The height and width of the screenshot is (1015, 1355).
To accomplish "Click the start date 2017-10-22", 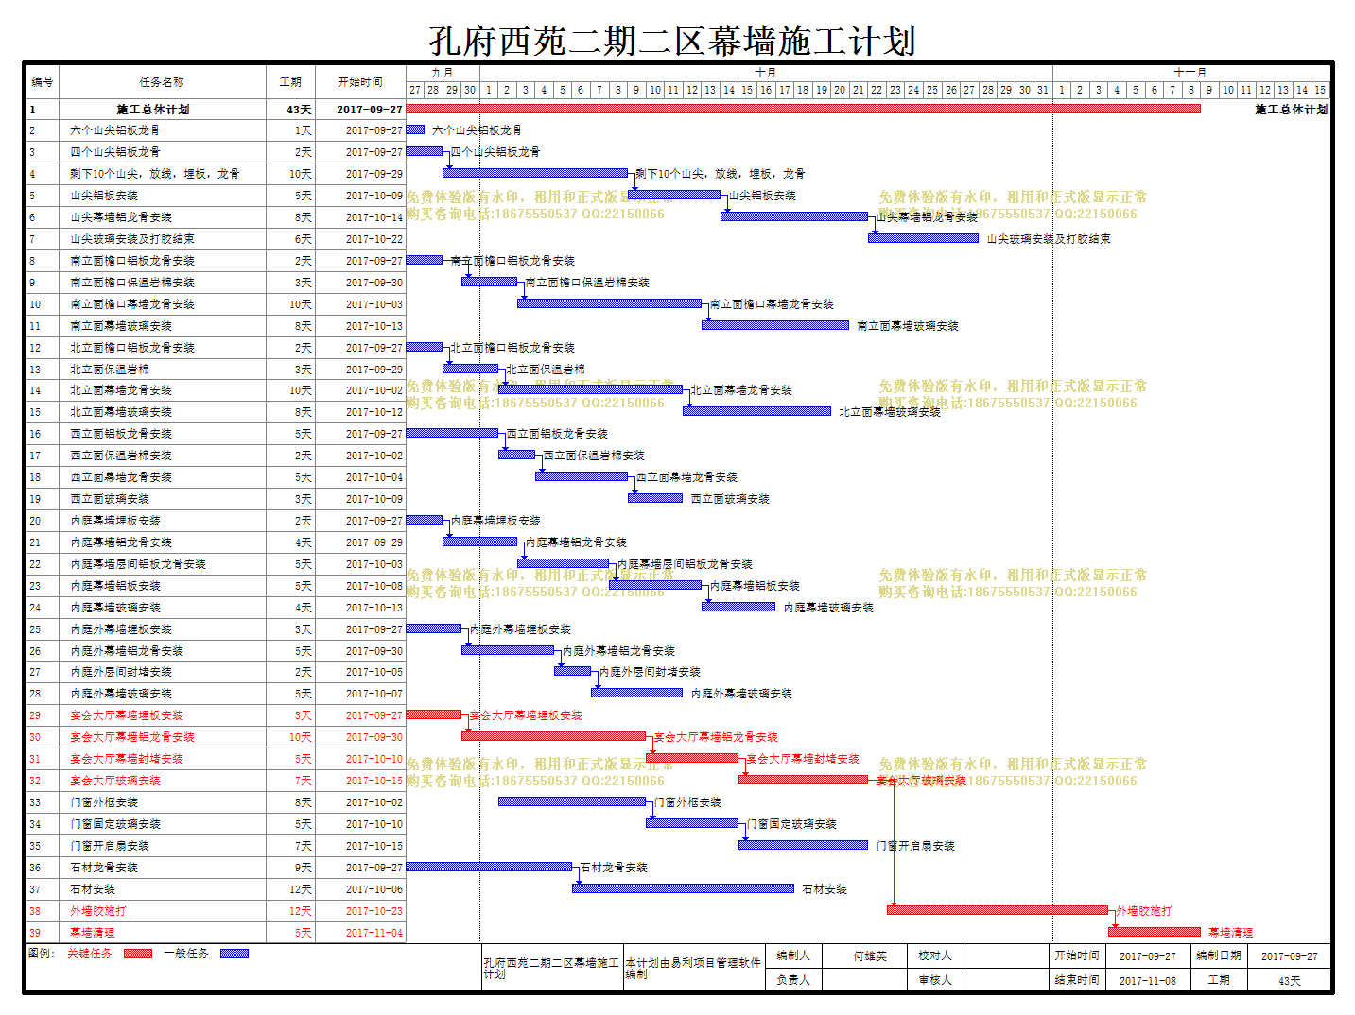I will tap(374, 239).
